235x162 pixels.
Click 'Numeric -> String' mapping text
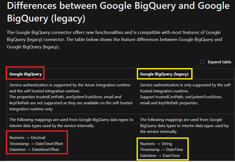click(156, 144)
